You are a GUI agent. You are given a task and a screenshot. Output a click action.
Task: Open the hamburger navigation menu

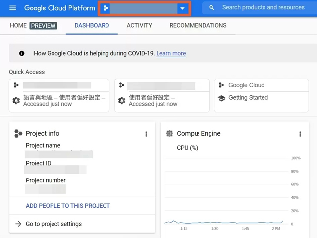pos(13,8)
